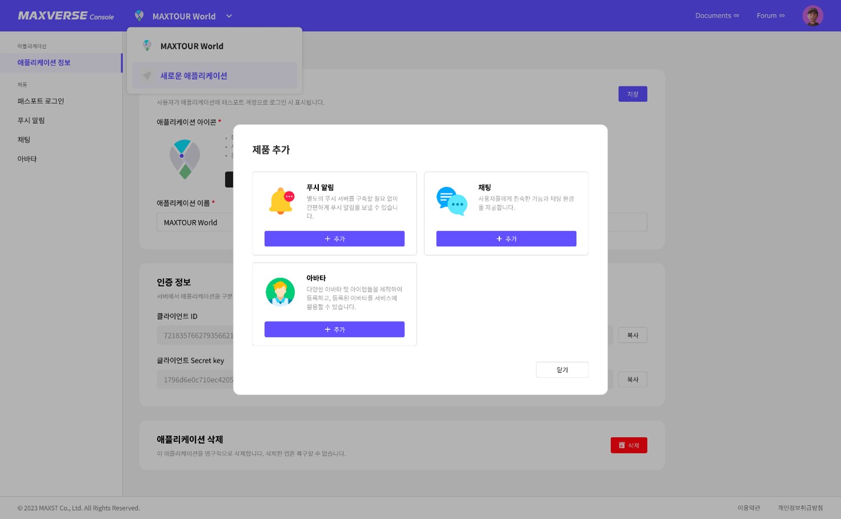Close the dialog with 닫기 button
Screen dimensions: 841x519
coord(562,370)
